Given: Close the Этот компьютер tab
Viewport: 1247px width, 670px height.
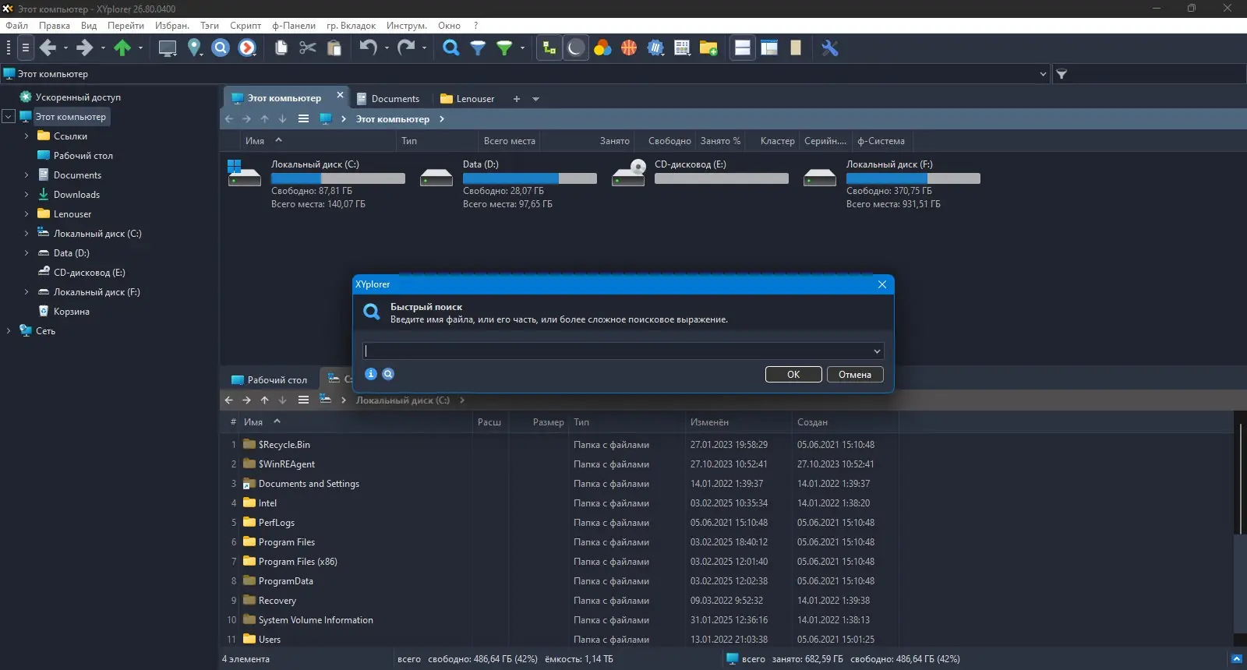Looking at the screenshot, I should tap(340, 95).
